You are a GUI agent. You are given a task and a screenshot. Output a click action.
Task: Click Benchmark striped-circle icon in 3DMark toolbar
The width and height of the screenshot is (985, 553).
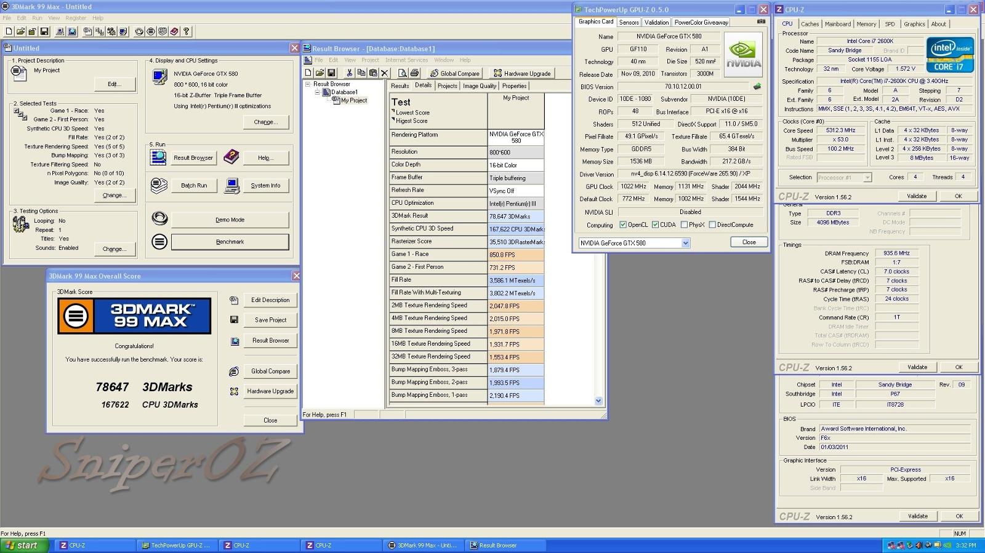coord(151,31)
